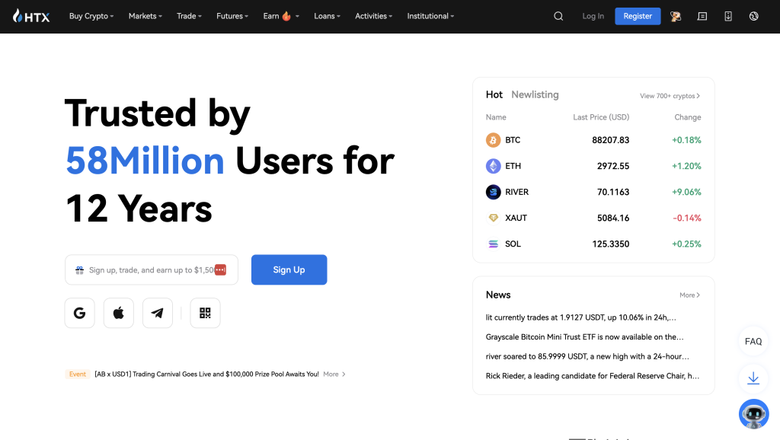Click the sign-up email input field
The image size is (780, 440).
pos(145,269)
